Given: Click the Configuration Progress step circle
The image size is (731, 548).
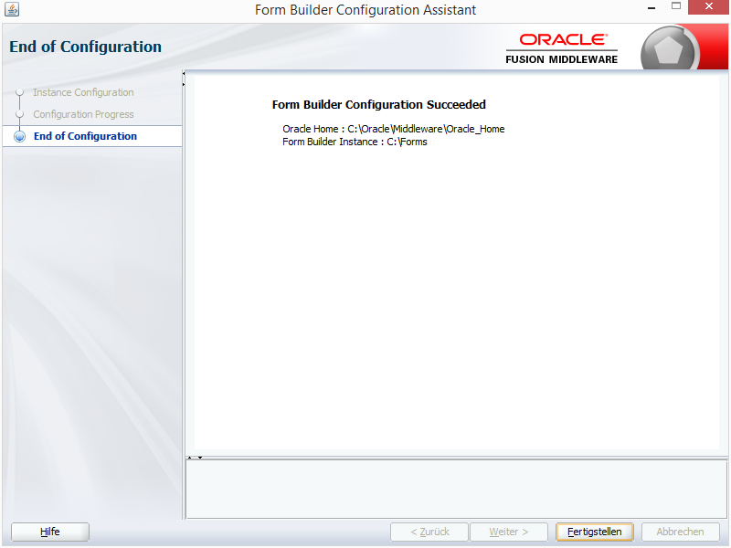Looking at the screenshot, I should pos(19,114).
